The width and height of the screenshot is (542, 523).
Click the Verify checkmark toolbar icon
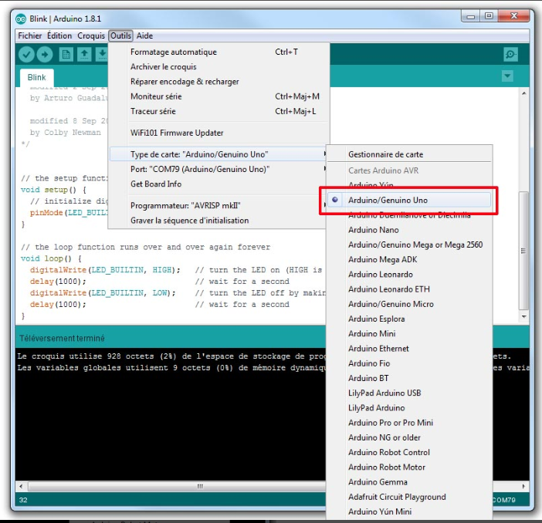pos(26,54)
